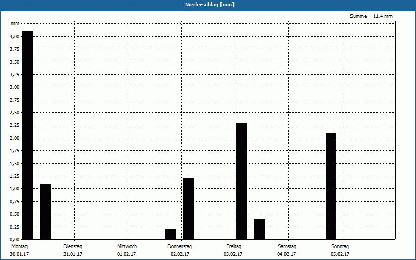Click the 1,25 y-axis value
Viewport: 416px width, 260px height.
coord(15,176)
